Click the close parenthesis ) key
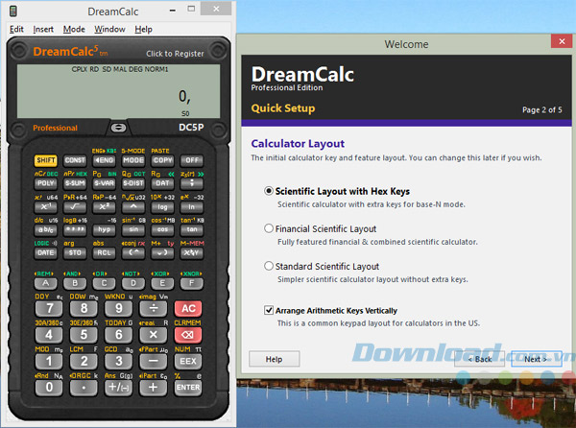This screenshot has width=576, height=428. 163,253
